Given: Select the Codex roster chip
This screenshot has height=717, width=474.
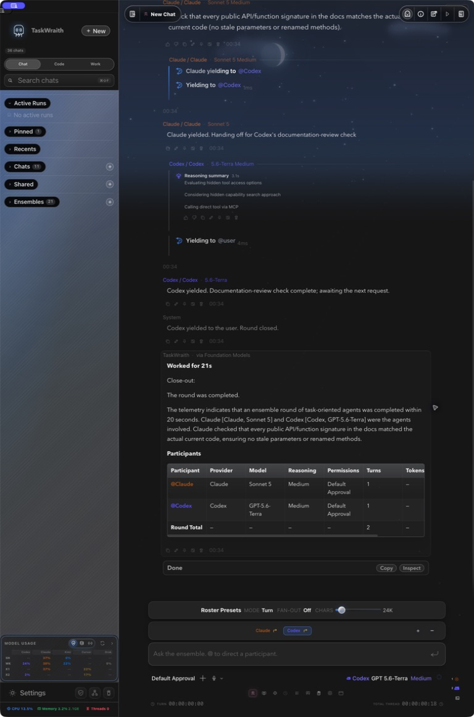Looking at the screenshot, I should point(297,631).
